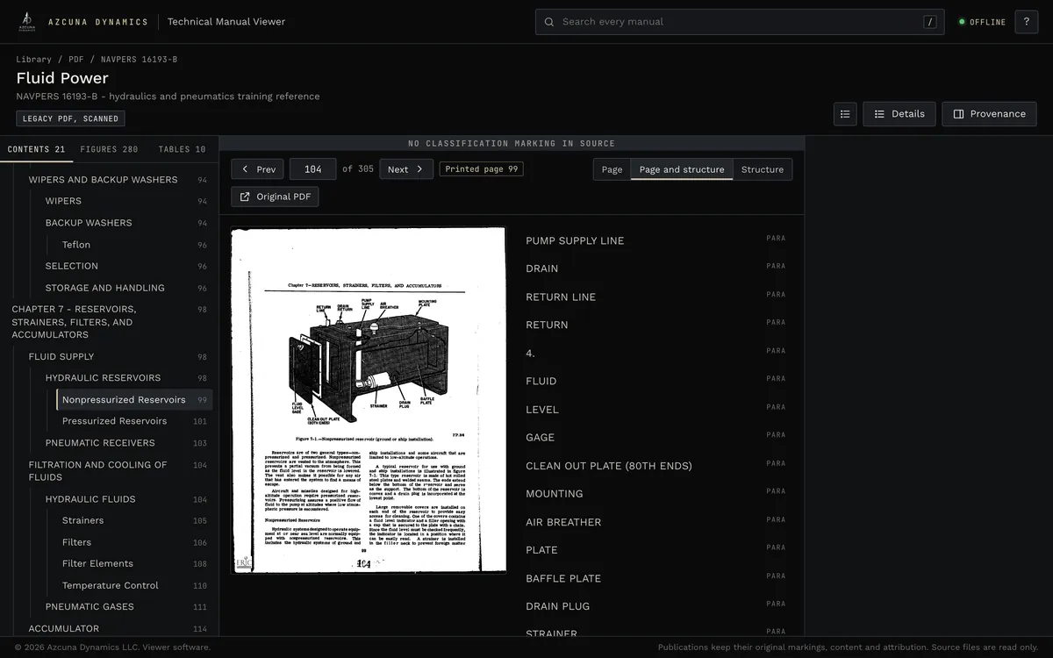The width and height of the screenshot is (1053, 658).
Task: Select Storage and Handling entry
Action: (125, 288)
